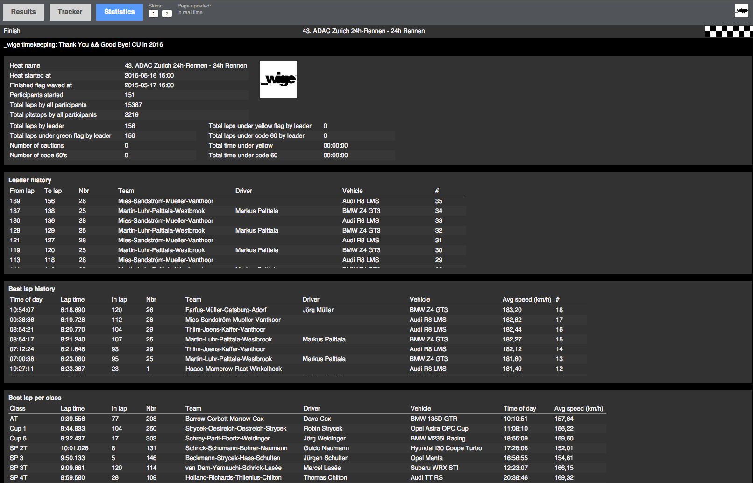Click driver Jörg Müller in best laps
The width and height of the screenshot is (753, 483).
(318, 310)
